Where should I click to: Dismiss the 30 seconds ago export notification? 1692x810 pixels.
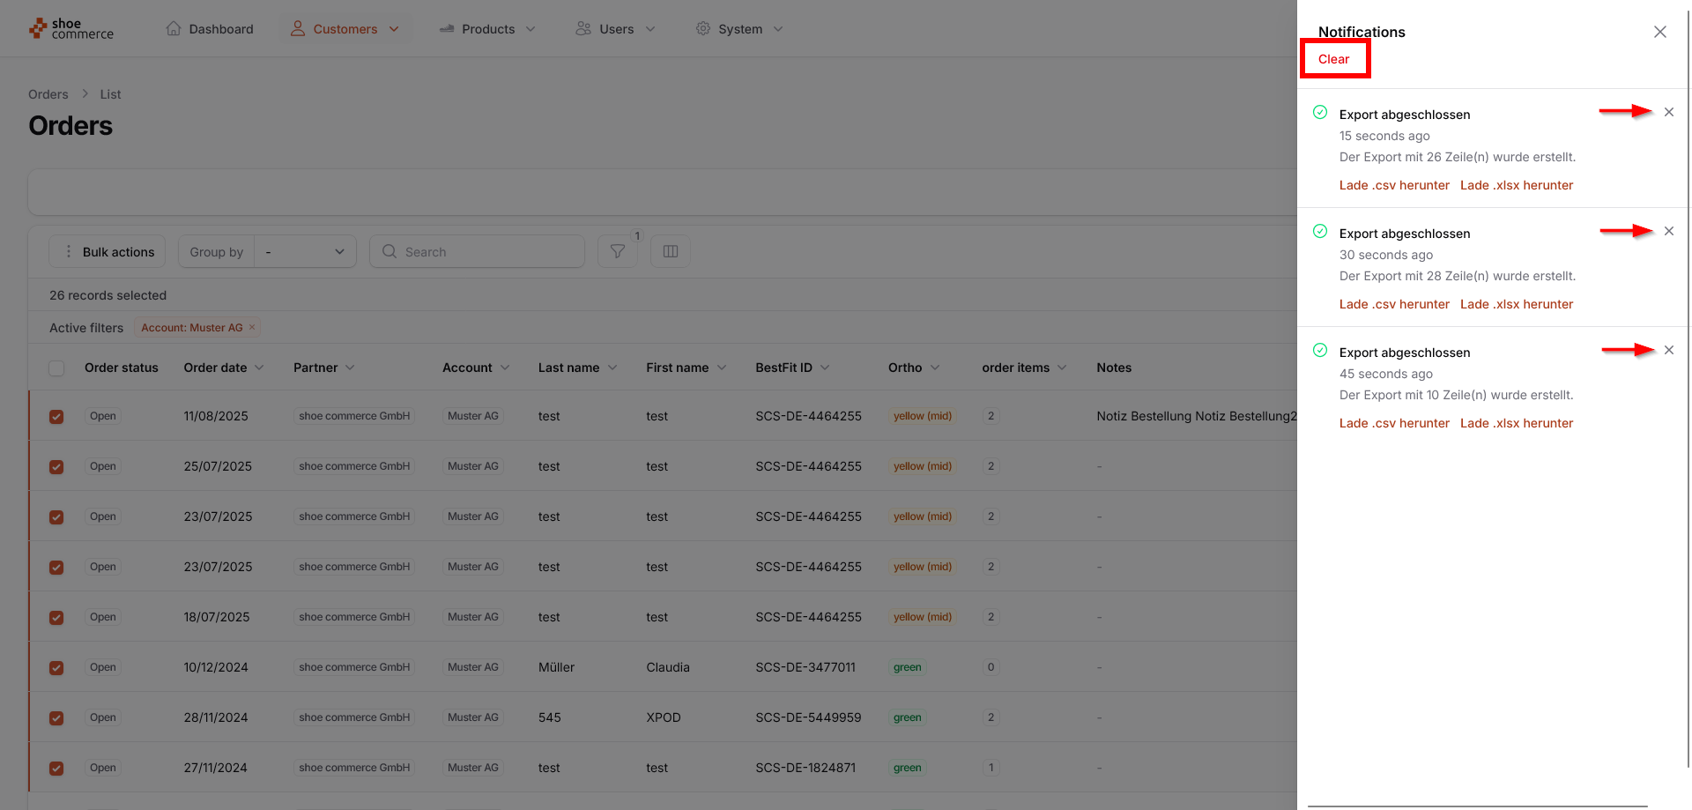pos(1668,231)
